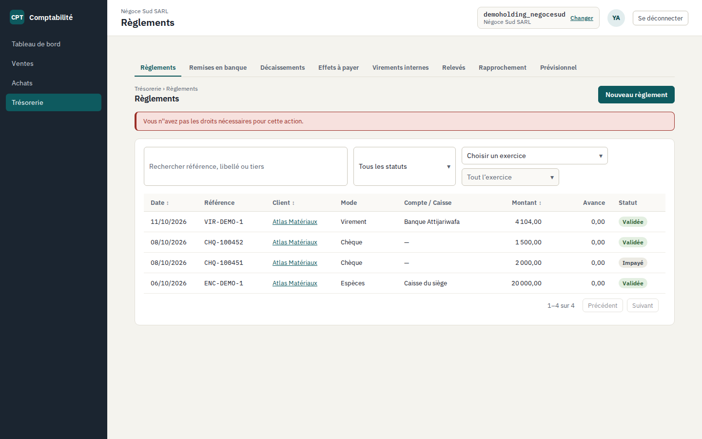Screen dimensions: 702x439
Task: Open the Tous les statuts dropdown
Action: [x=405, y=166]
